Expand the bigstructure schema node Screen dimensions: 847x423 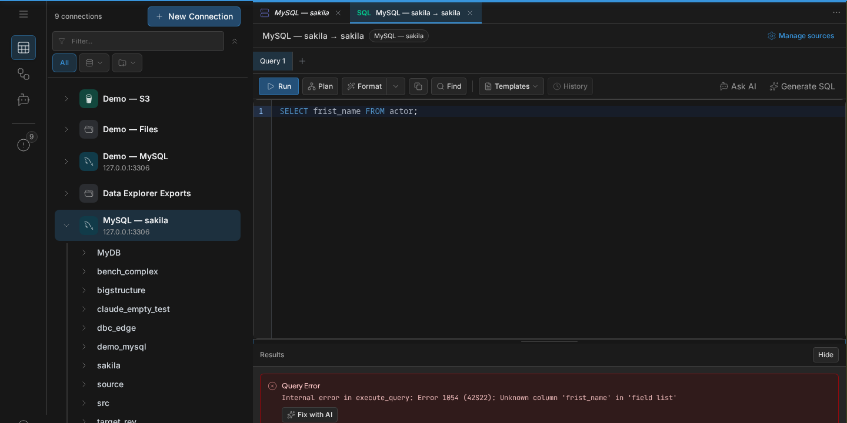[x=84, y=290]
